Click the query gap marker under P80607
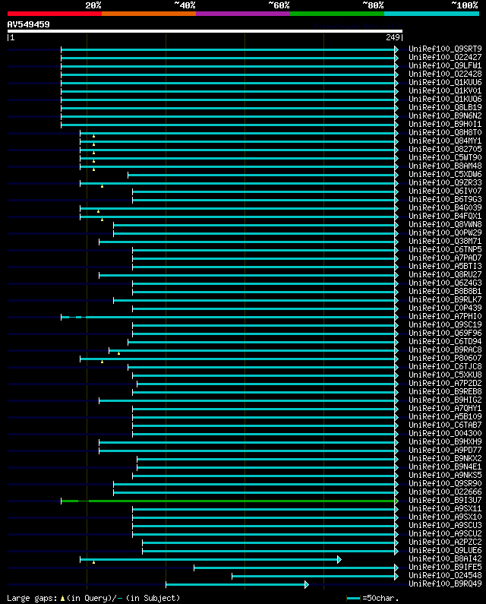This screenshot has width=486, height=604. pos(102,362)
